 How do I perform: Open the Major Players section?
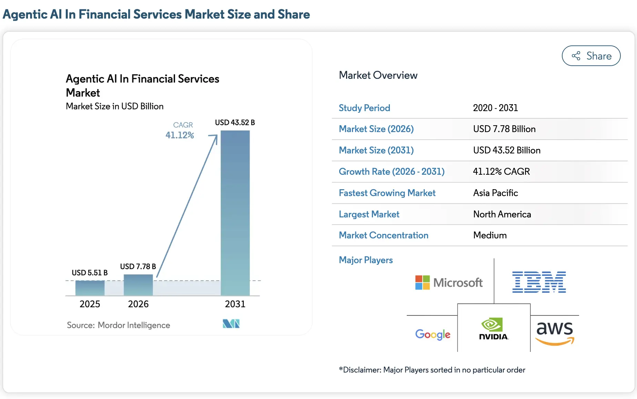pos(366,260)
